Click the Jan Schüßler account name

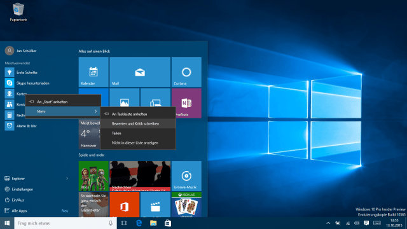(27, 51)
